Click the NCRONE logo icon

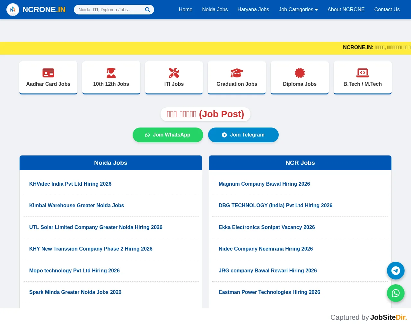[13, 10]
